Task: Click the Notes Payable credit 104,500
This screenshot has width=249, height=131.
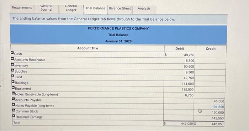Action: pyautogui.click(x=218, y=107)
